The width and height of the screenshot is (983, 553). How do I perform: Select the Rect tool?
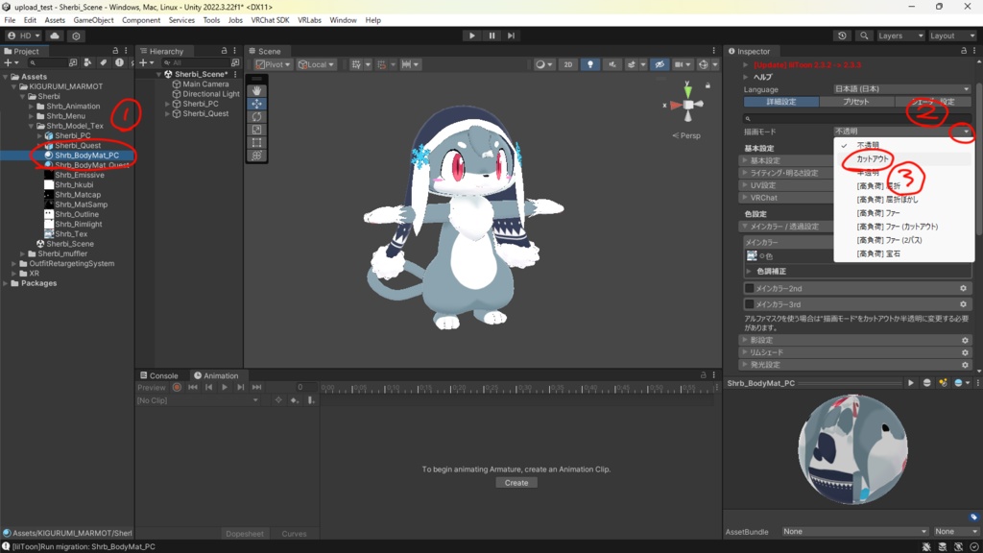pos(256,142)
